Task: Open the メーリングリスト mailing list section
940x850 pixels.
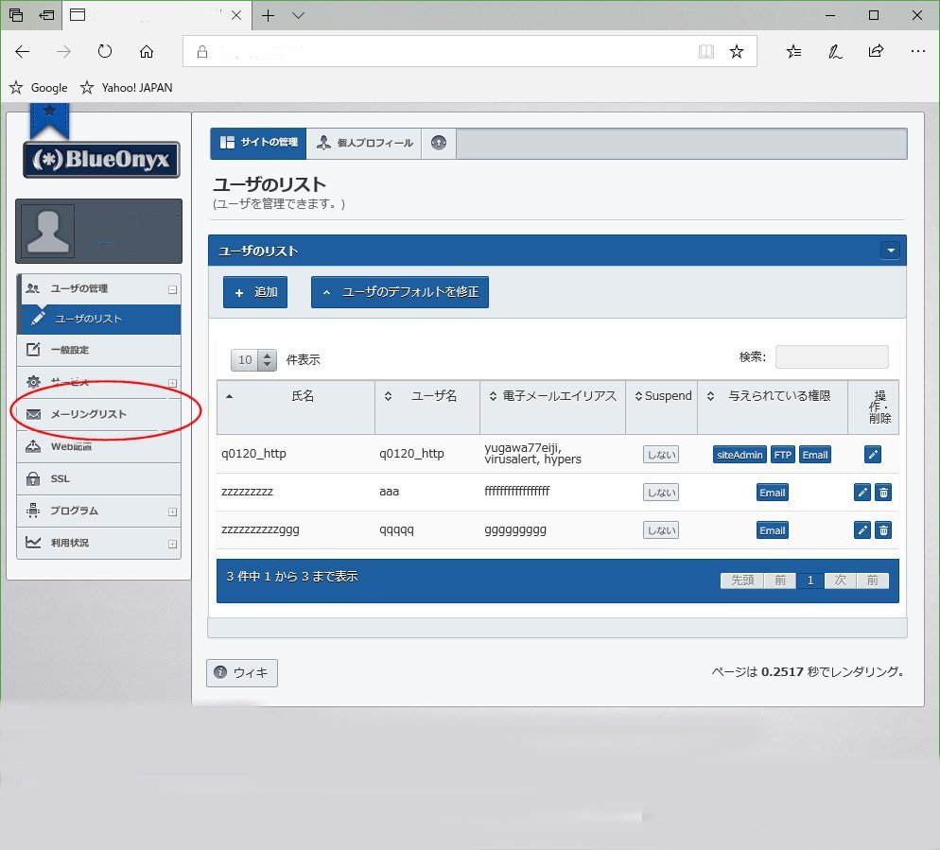Action: (88, 414)
